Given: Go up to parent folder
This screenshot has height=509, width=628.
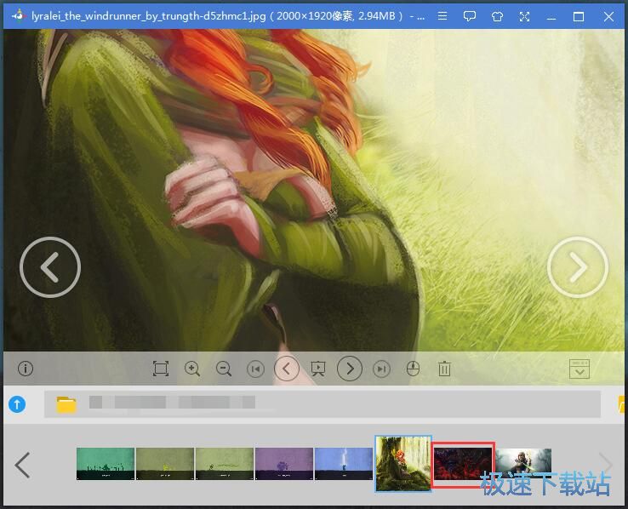Looking at the screenshot, I should point(17,404).
